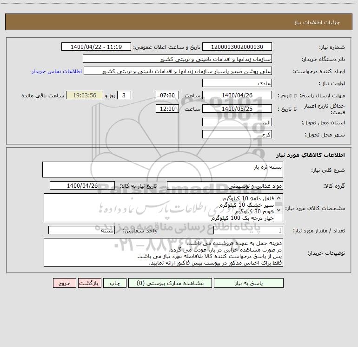The height and width of the screenshot is (347, 358).
Task: Click label گروه کالا
Action: pyautogui.click(x=334, y=186)
